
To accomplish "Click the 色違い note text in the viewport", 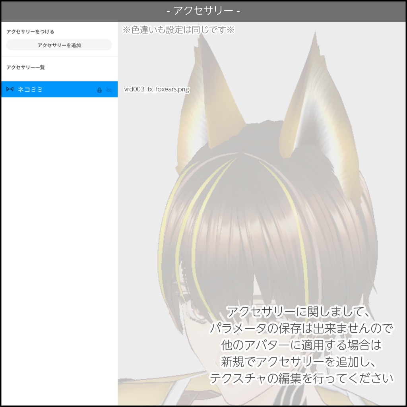I will tap(180, 29).
